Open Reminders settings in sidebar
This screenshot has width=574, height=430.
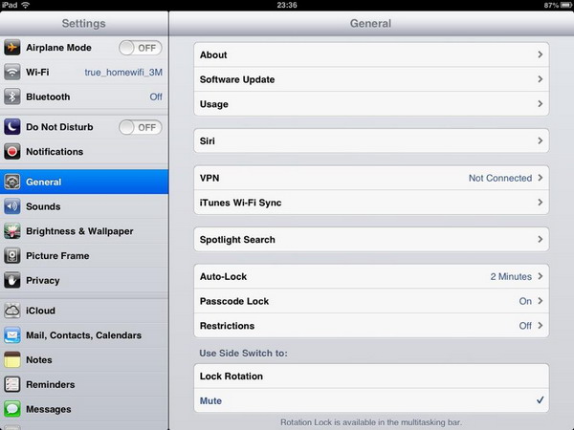84,384
